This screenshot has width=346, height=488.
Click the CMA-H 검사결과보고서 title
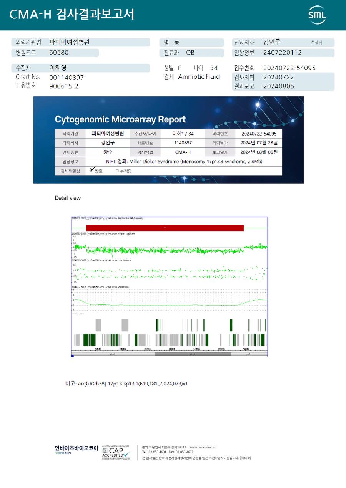(x=72, y=15)
